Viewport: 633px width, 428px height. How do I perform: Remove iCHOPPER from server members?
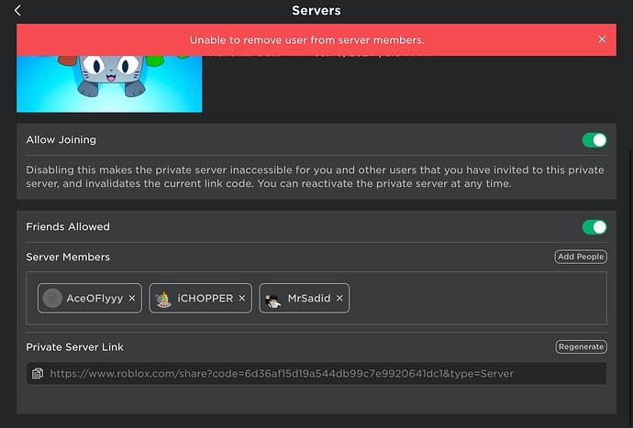[x=242, y=298]
